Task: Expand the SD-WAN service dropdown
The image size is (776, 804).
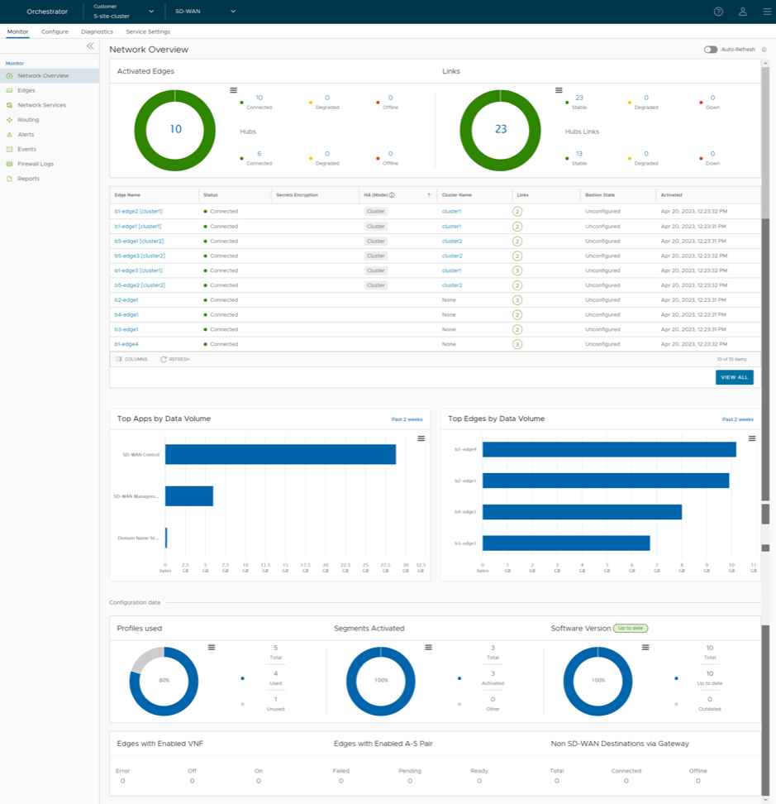Action: tap(206, 12)
